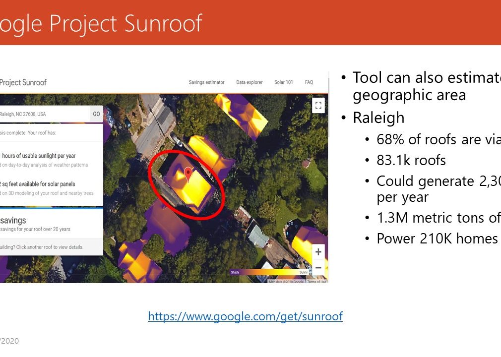The height and width of the screenshot is (357, 501).
Task: Click the Terms of Use link
Action: pos(316,282)
